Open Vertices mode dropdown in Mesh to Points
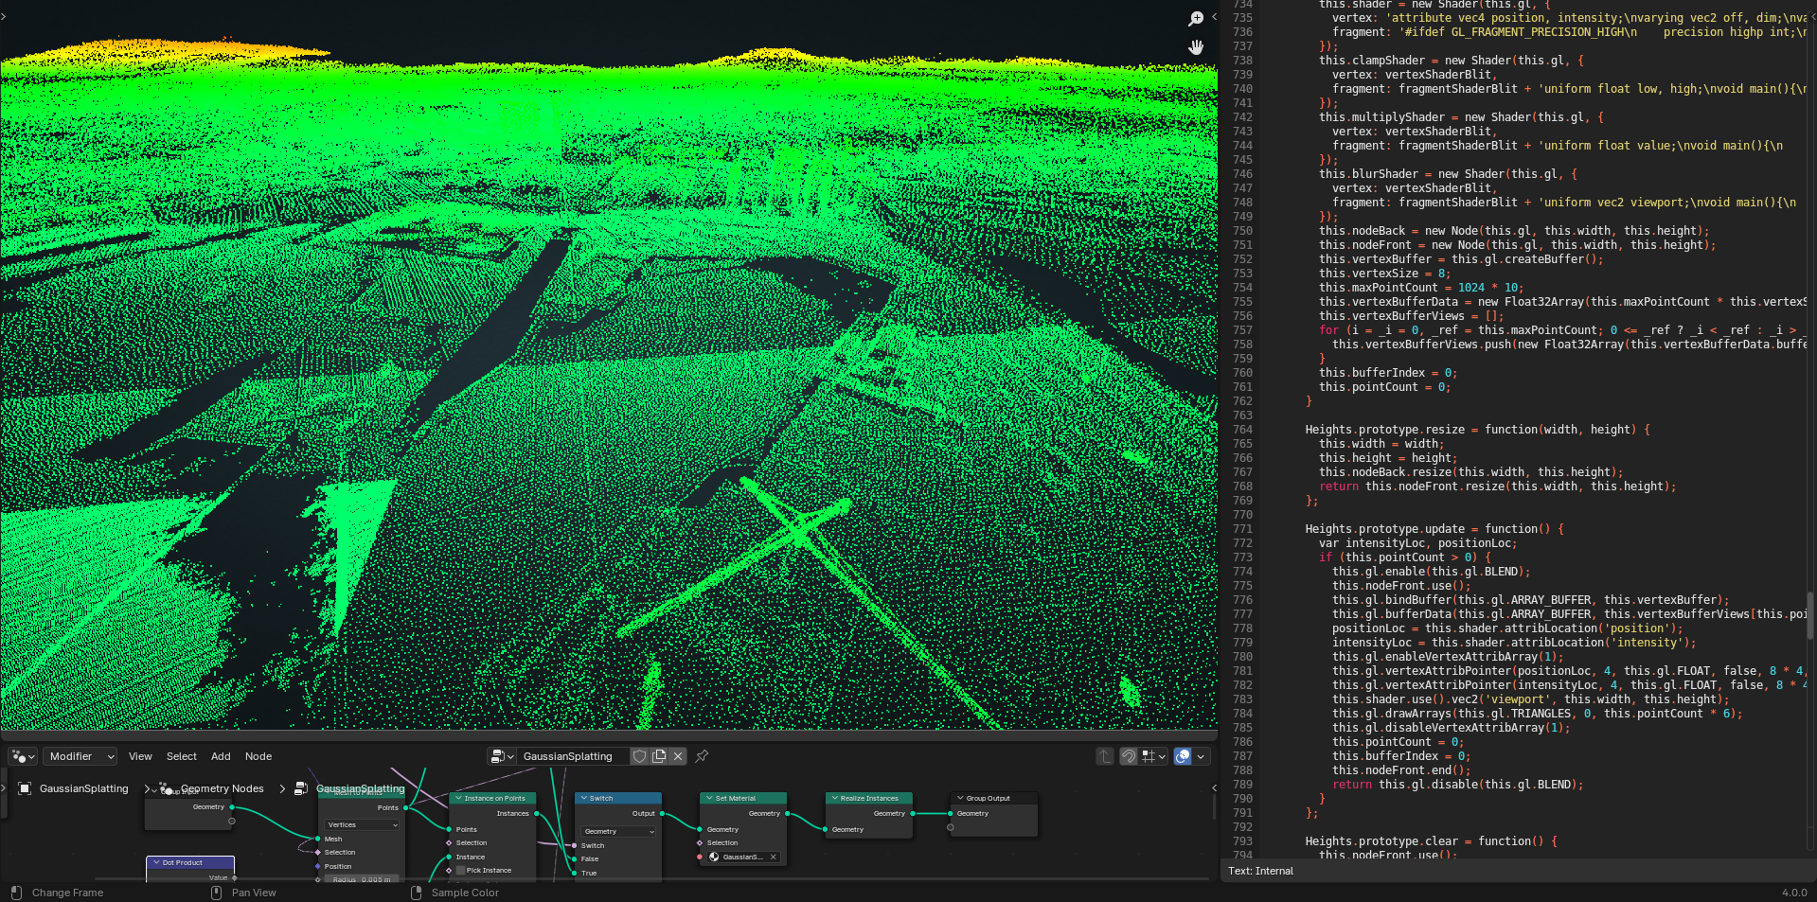 [363, 824]
